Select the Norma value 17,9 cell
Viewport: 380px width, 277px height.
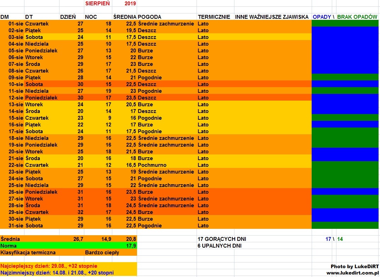click(x=131, y=246)
